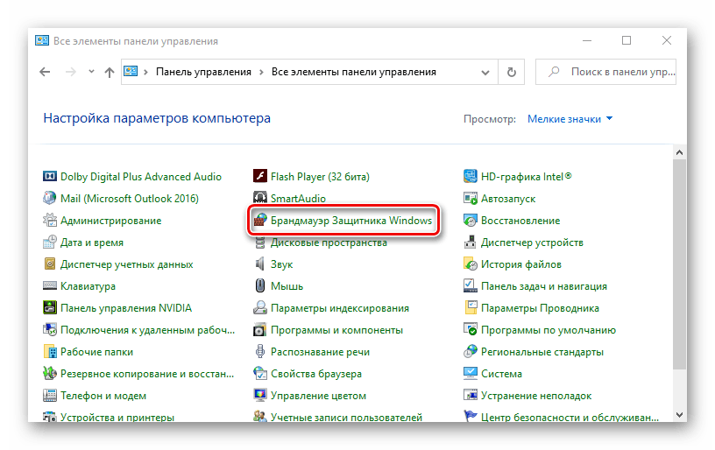Open the Управление цветом monitor icon
This screenshot has height=450, width=715.
pyautogui.click(x=260, y=395)
